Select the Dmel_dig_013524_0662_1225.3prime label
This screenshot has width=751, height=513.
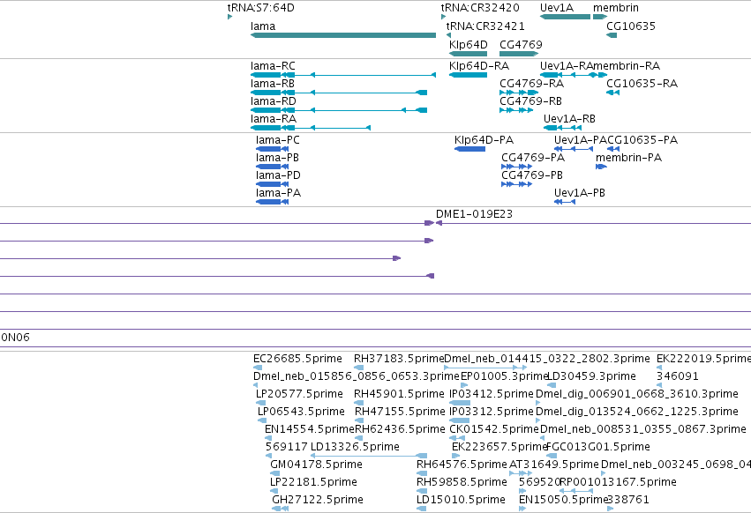point(637,412)
